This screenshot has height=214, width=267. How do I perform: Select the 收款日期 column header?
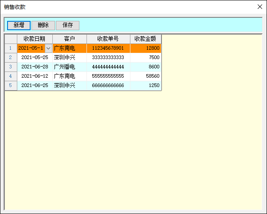[35, 39]
